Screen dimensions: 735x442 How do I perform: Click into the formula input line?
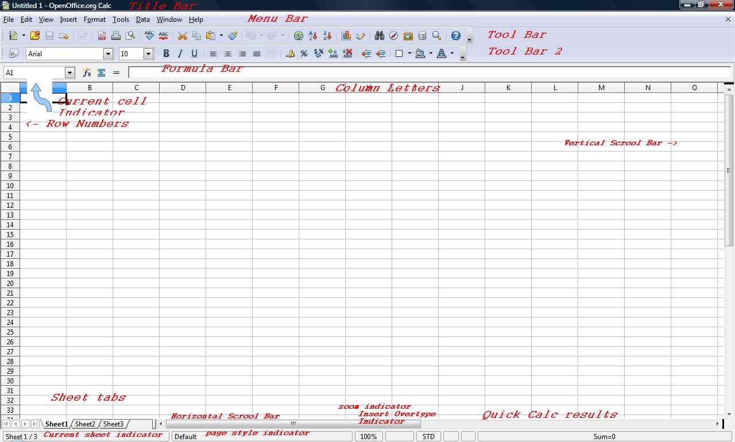(430, 73)
